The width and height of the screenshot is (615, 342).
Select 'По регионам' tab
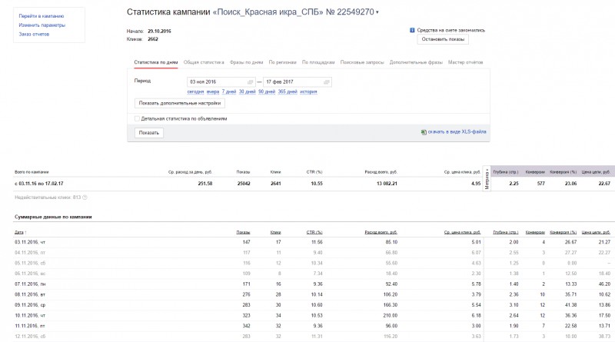282,62
